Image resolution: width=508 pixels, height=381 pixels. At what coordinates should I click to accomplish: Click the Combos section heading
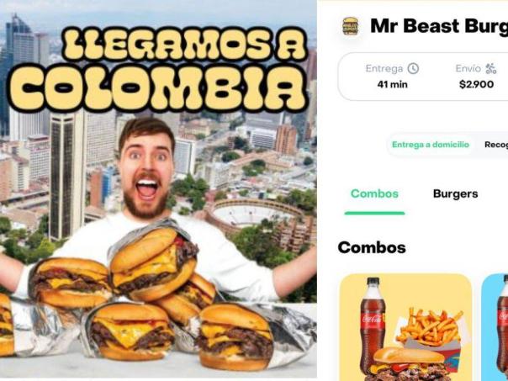(372, 248)
